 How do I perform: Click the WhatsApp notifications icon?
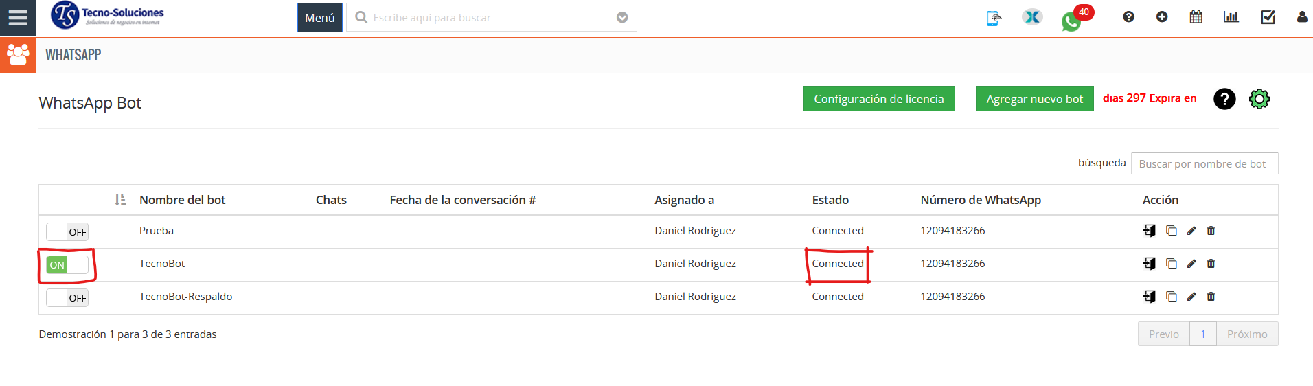[x=1071, y=21]
